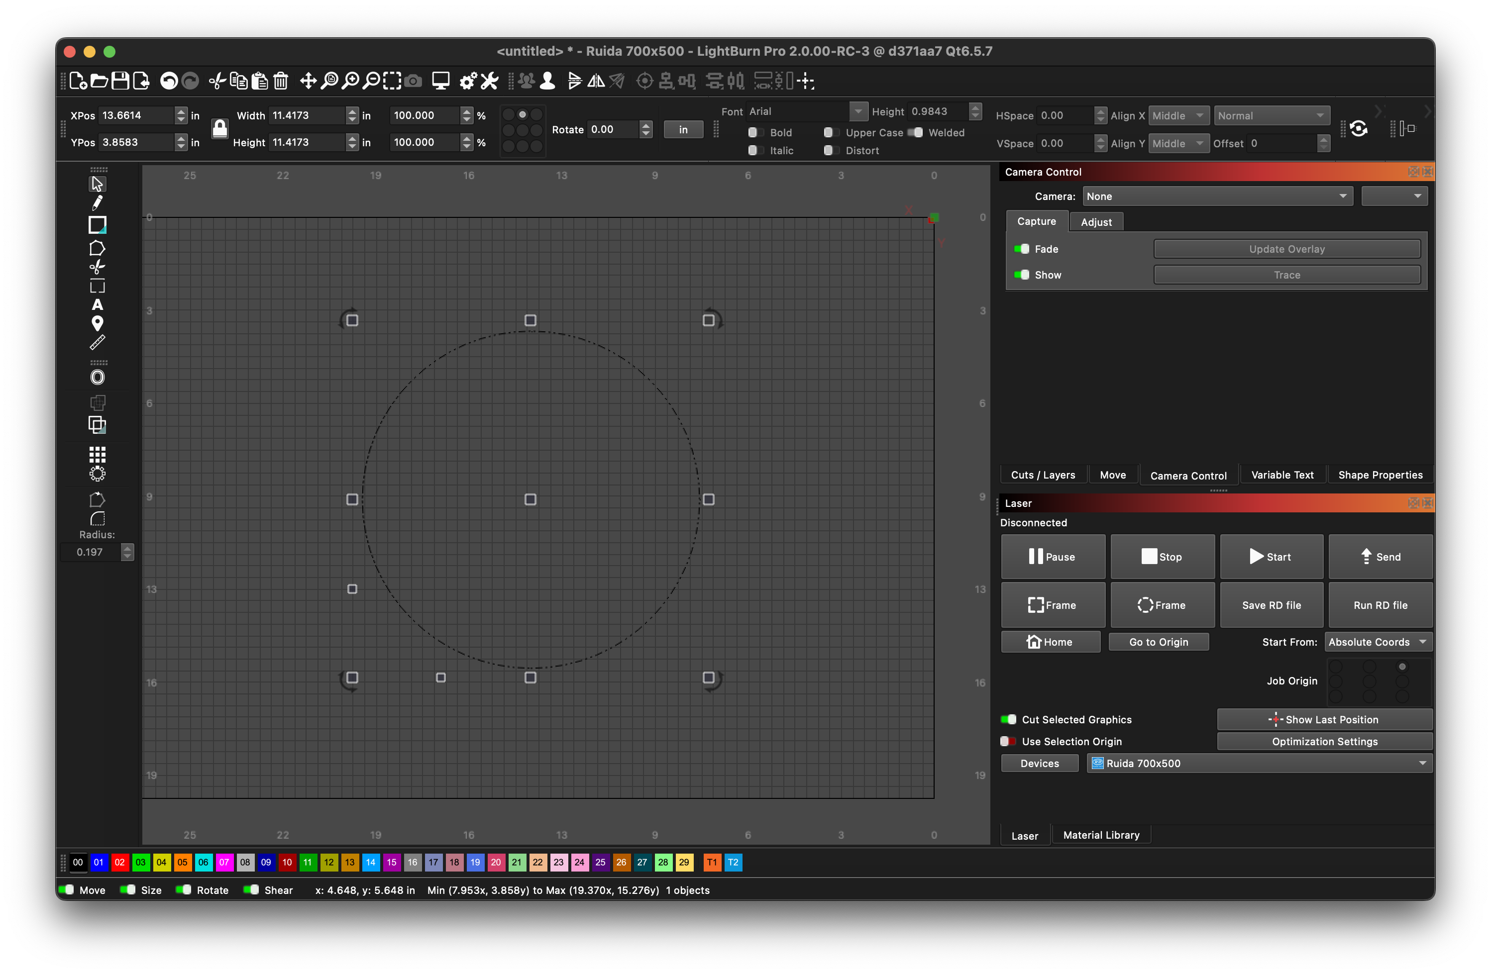Screen dimensions: 1491x974
Task: Open the Camera dropdown
Action: point(1217,196)
